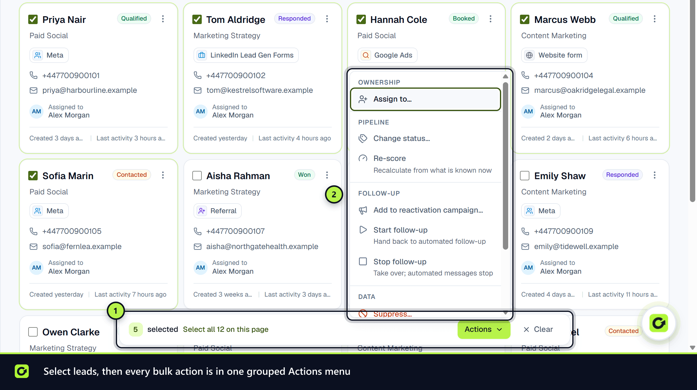Click the Referral source icon
The height and width of the screenshot is (390, 697).
(x=202, y=211)
